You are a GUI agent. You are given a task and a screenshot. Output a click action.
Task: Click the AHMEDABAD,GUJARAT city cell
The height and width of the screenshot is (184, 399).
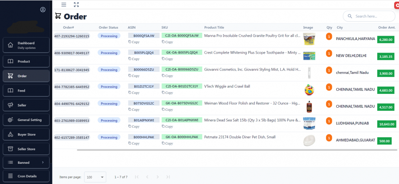(x=355, y=140)
